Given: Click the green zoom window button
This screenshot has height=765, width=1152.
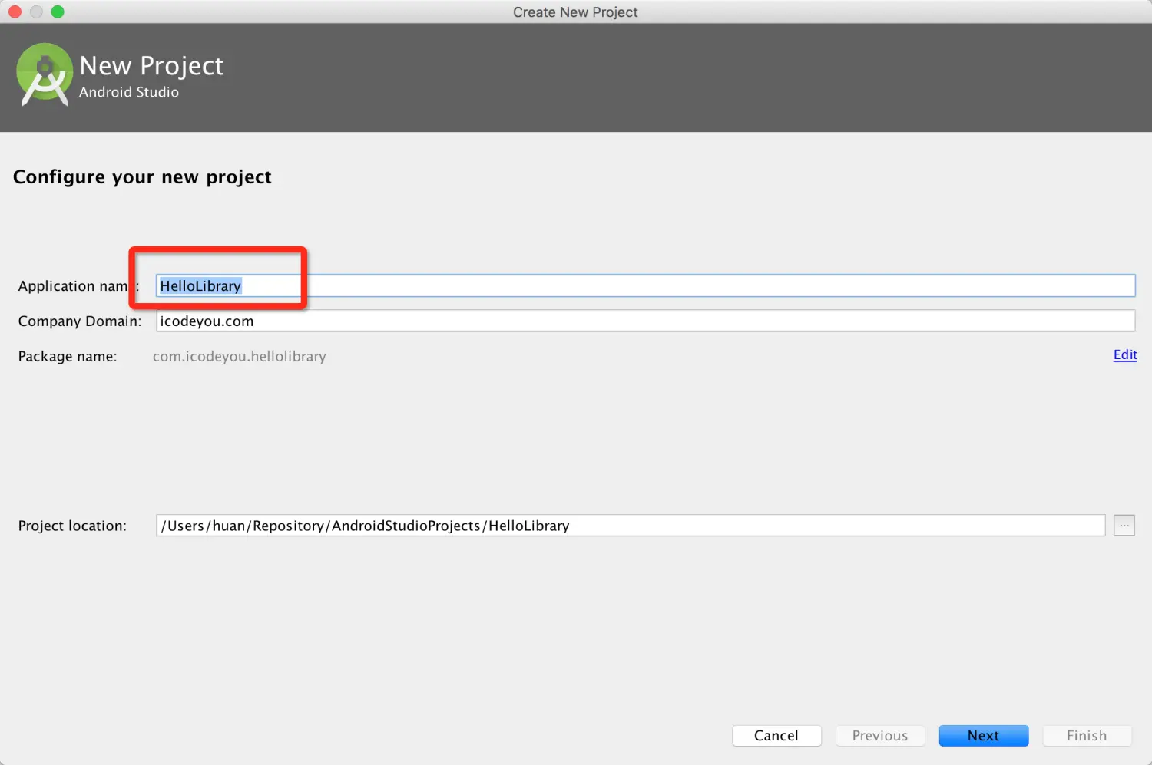Looking at the screenshot, I should 58,12.
